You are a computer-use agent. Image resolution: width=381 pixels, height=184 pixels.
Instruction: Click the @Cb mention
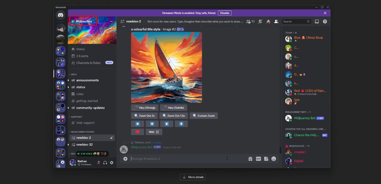pyautogui.click(x=180, y=29)
